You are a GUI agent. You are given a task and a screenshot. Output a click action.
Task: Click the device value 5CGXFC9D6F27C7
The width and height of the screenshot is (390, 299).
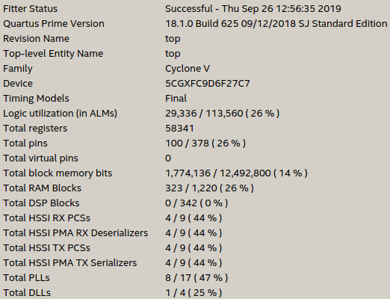pos(208,84)
